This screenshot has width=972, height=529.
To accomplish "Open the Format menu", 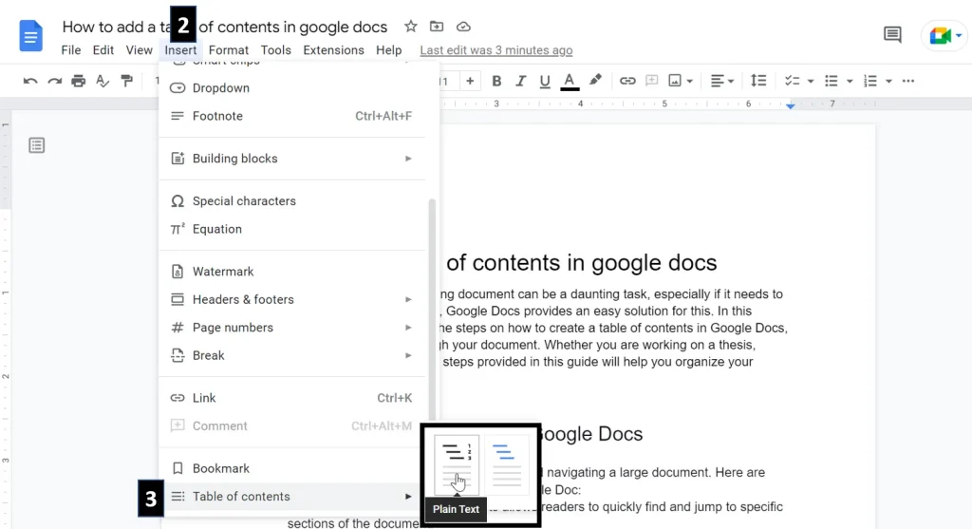I will pos(228,50).
